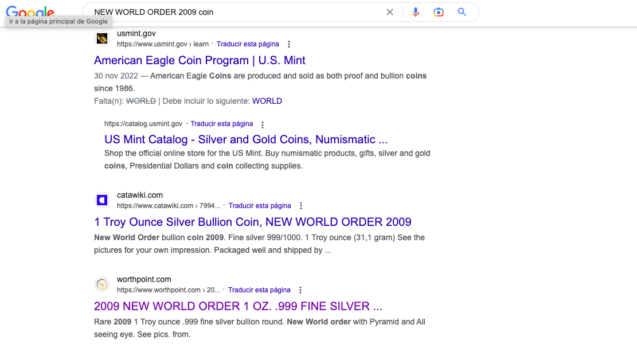Click the worthpoint.com site favicon
This screenshot has width=637, height=360.
101,284
